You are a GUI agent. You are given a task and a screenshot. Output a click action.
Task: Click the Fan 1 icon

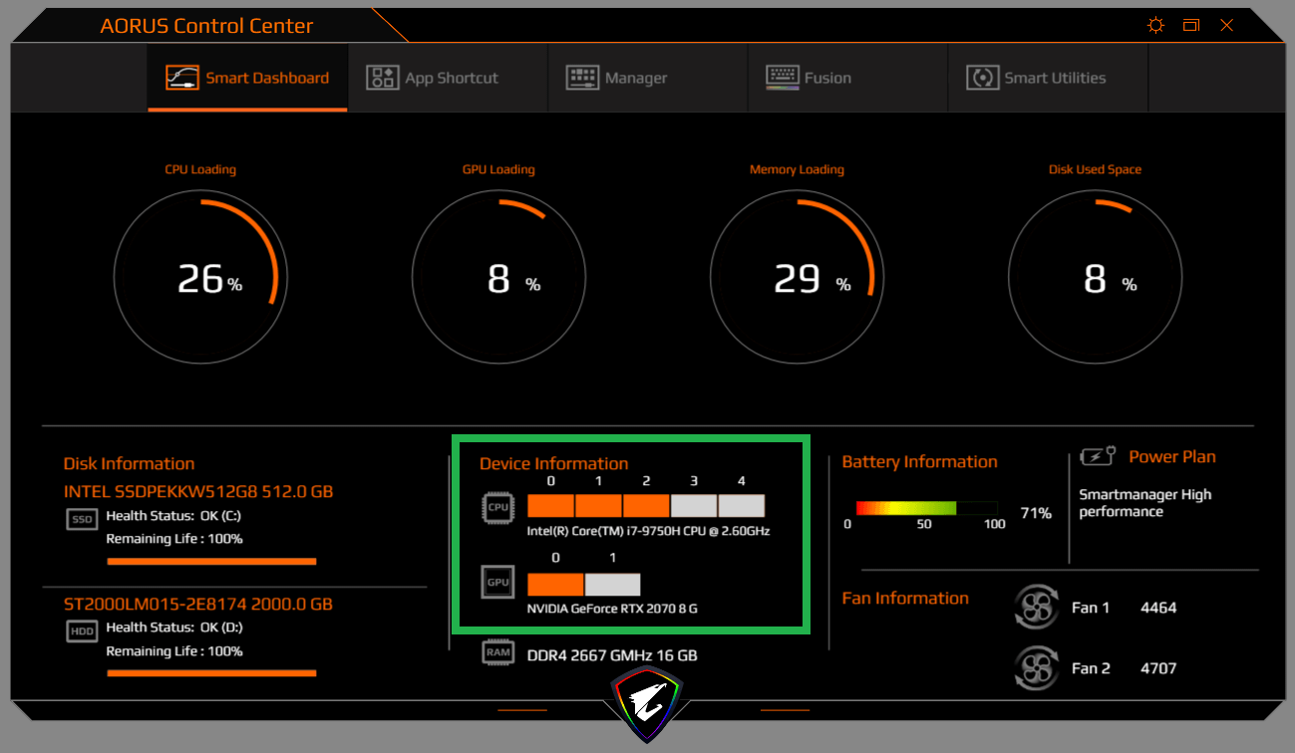[1036, 607]
